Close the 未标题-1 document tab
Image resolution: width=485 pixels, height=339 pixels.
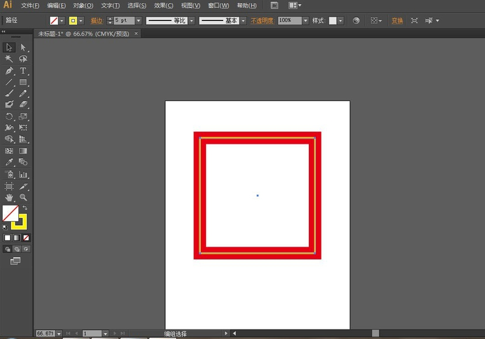coord(135,34)
